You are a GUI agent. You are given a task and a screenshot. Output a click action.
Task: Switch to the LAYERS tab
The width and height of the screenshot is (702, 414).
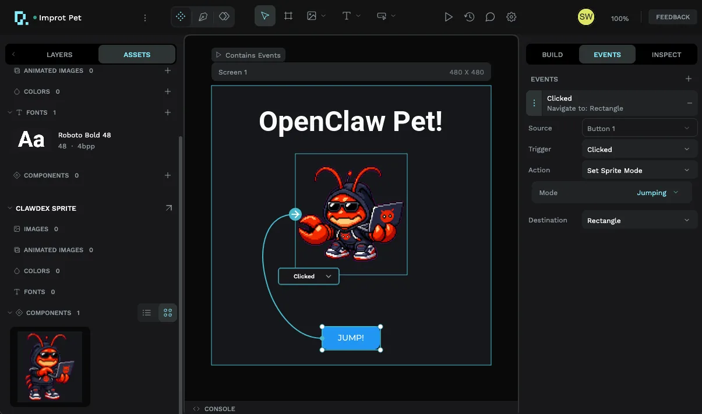[59, 55]
